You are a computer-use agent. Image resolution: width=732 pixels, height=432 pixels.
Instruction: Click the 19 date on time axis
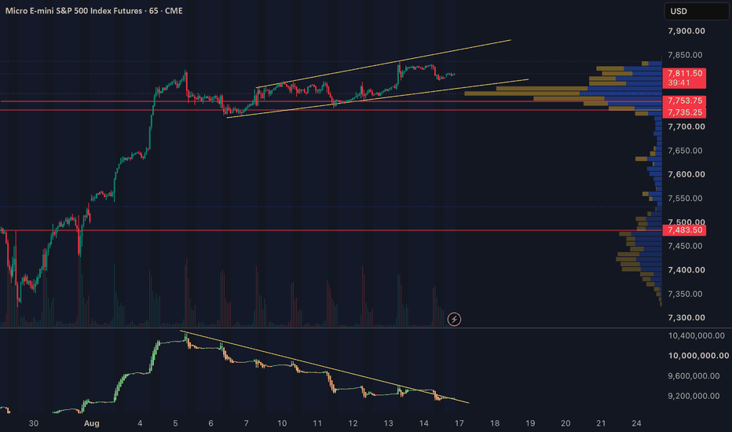(x=530, y=423)
